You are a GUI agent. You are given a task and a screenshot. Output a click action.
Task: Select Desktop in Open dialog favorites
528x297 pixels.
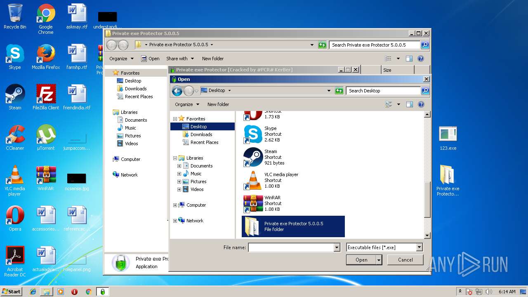click(x=202, y=127)
